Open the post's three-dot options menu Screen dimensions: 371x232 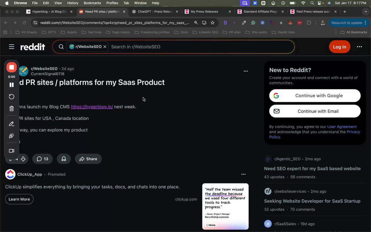246,71
